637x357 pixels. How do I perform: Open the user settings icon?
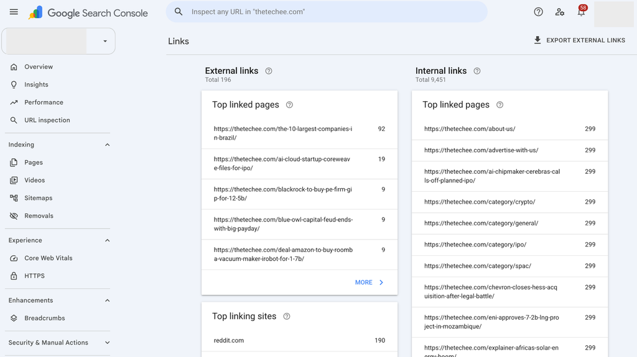pyautogui.click(x=560, y=12)
